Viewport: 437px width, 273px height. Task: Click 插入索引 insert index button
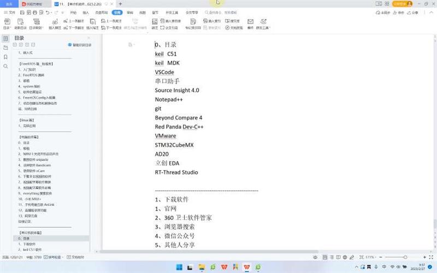[212, 21]
